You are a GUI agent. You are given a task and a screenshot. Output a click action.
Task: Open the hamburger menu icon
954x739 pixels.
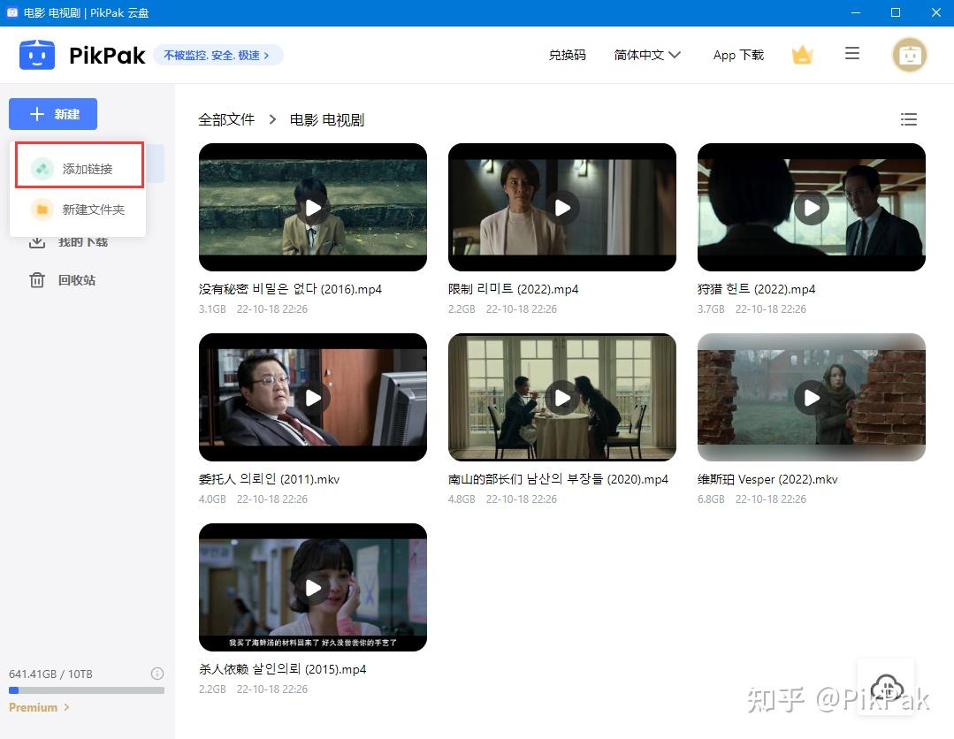tap(851, 54)
